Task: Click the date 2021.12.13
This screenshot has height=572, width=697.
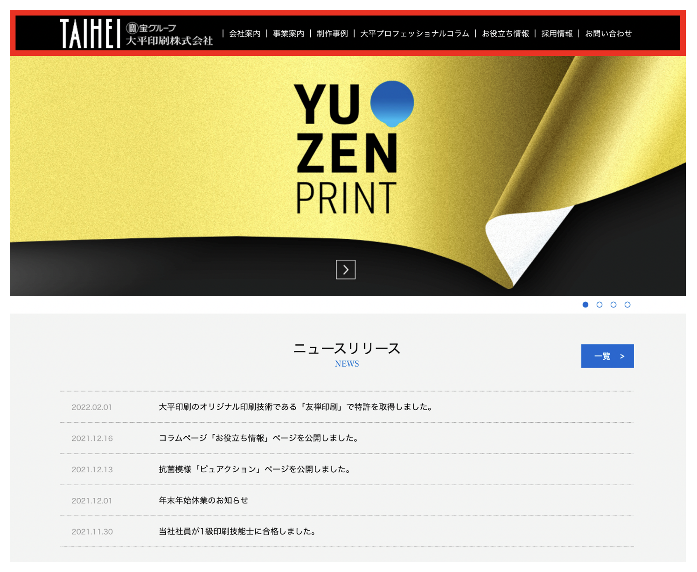Action: click(92, 470)
